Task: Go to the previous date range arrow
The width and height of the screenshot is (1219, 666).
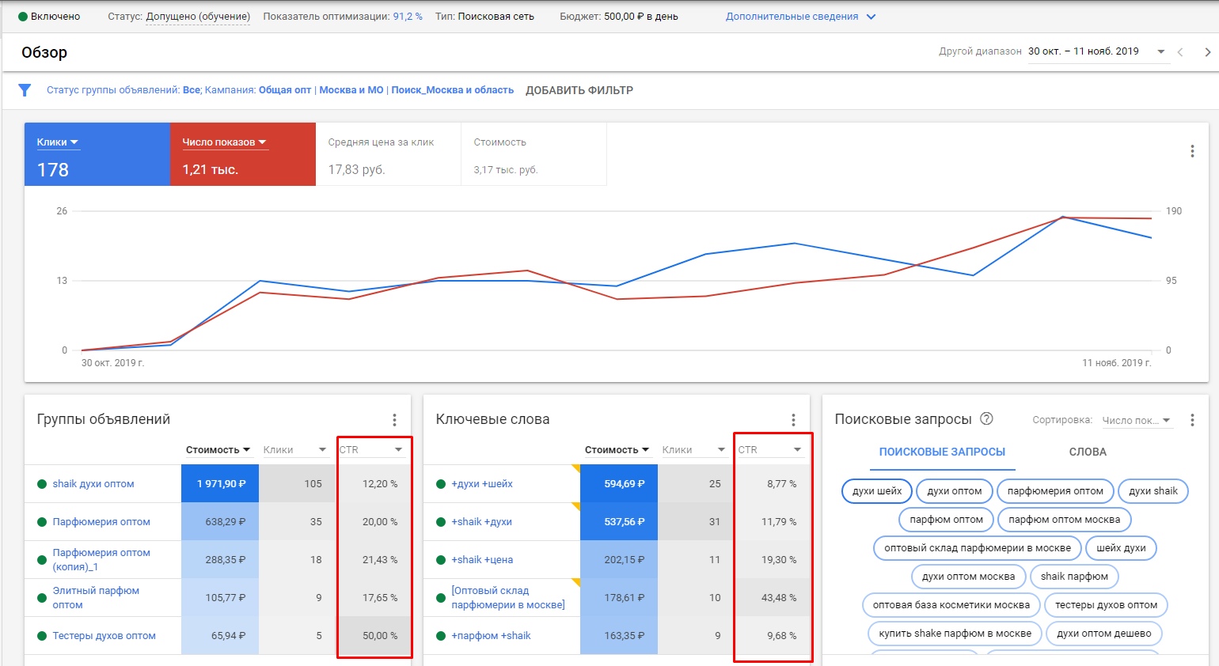Action: point(1180,52)
